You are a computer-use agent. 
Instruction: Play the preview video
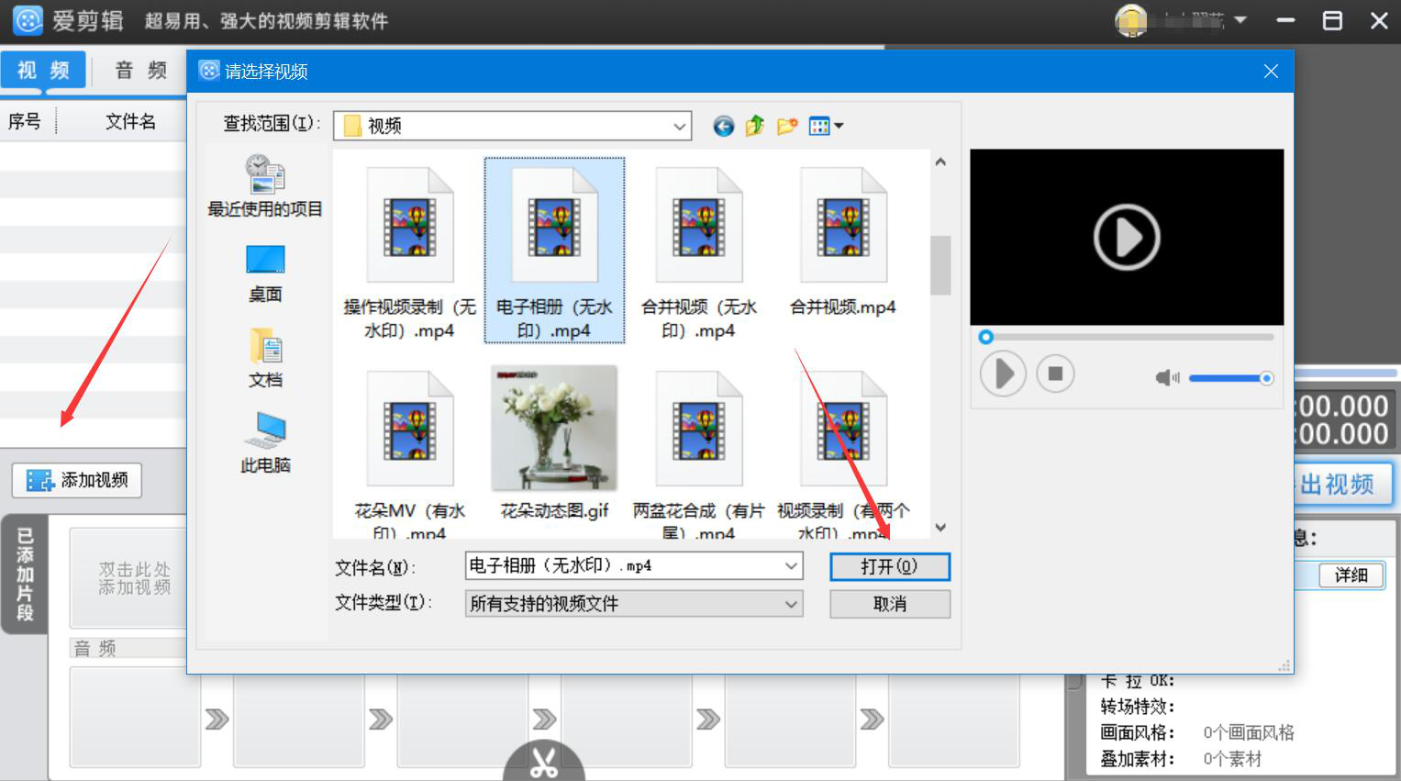1003,374
